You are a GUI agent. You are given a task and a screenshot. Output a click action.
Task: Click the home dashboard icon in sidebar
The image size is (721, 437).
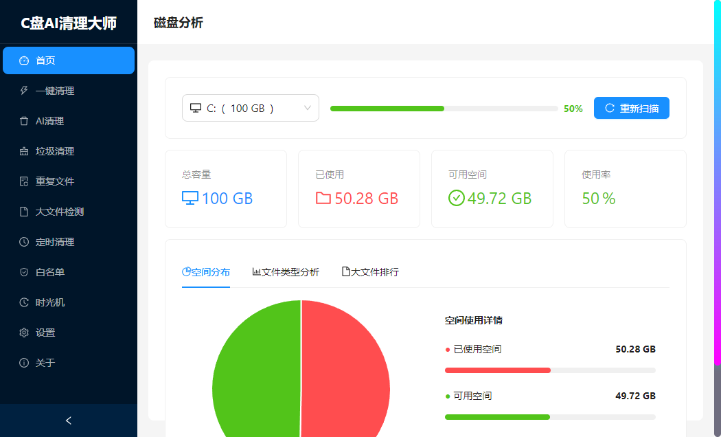(x=24, y=60)
